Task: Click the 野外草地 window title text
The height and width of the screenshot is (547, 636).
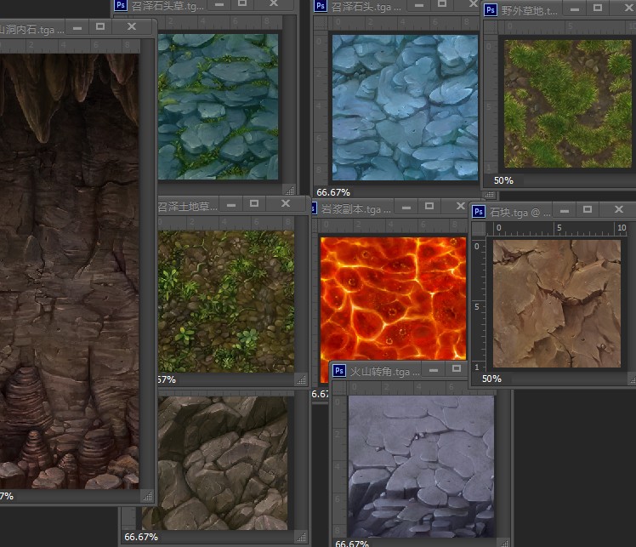Action: [530, 10]
